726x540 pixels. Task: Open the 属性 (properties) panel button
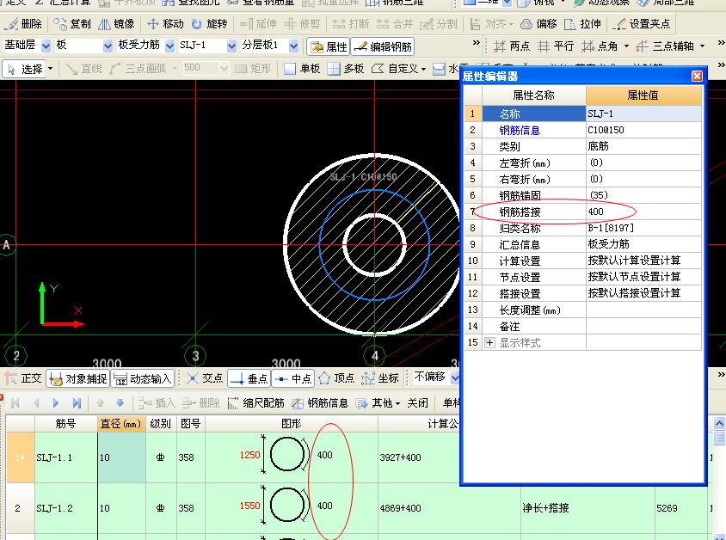tap(329, 46)
